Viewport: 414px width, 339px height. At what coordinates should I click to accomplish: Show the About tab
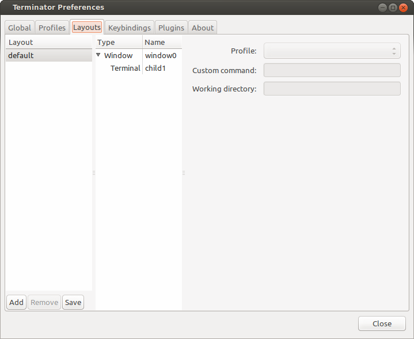203,28
